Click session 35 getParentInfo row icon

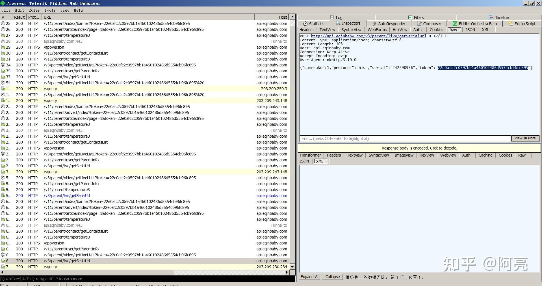pyautogui.click(x=3, y=71)
